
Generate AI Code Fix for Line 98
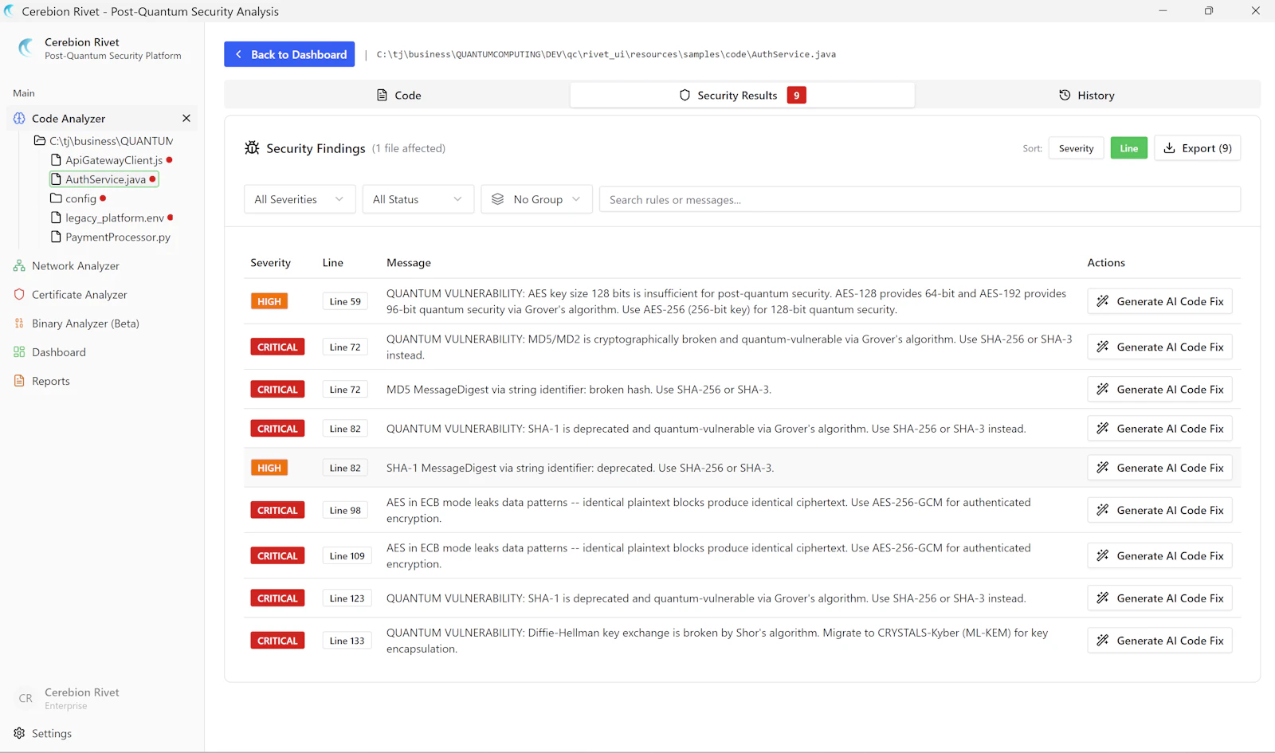pyautogui.click(x=1159, y=510)
